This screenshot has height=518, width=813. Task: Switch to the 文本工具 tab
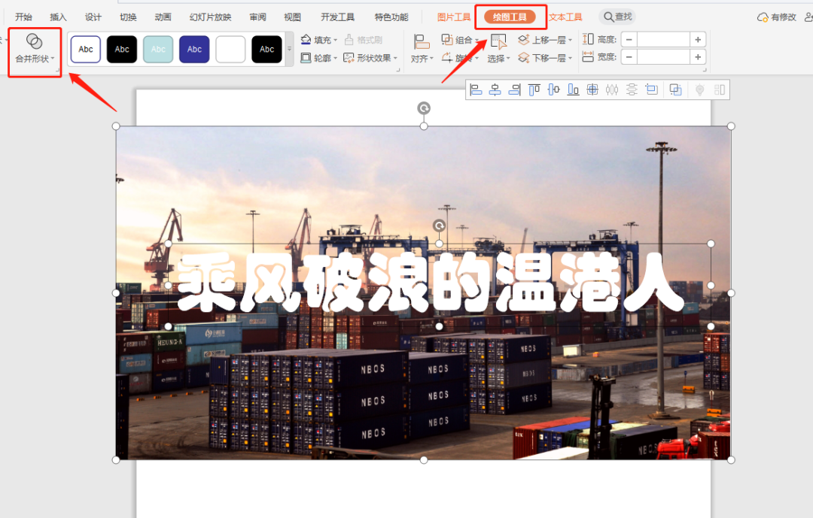565,17
